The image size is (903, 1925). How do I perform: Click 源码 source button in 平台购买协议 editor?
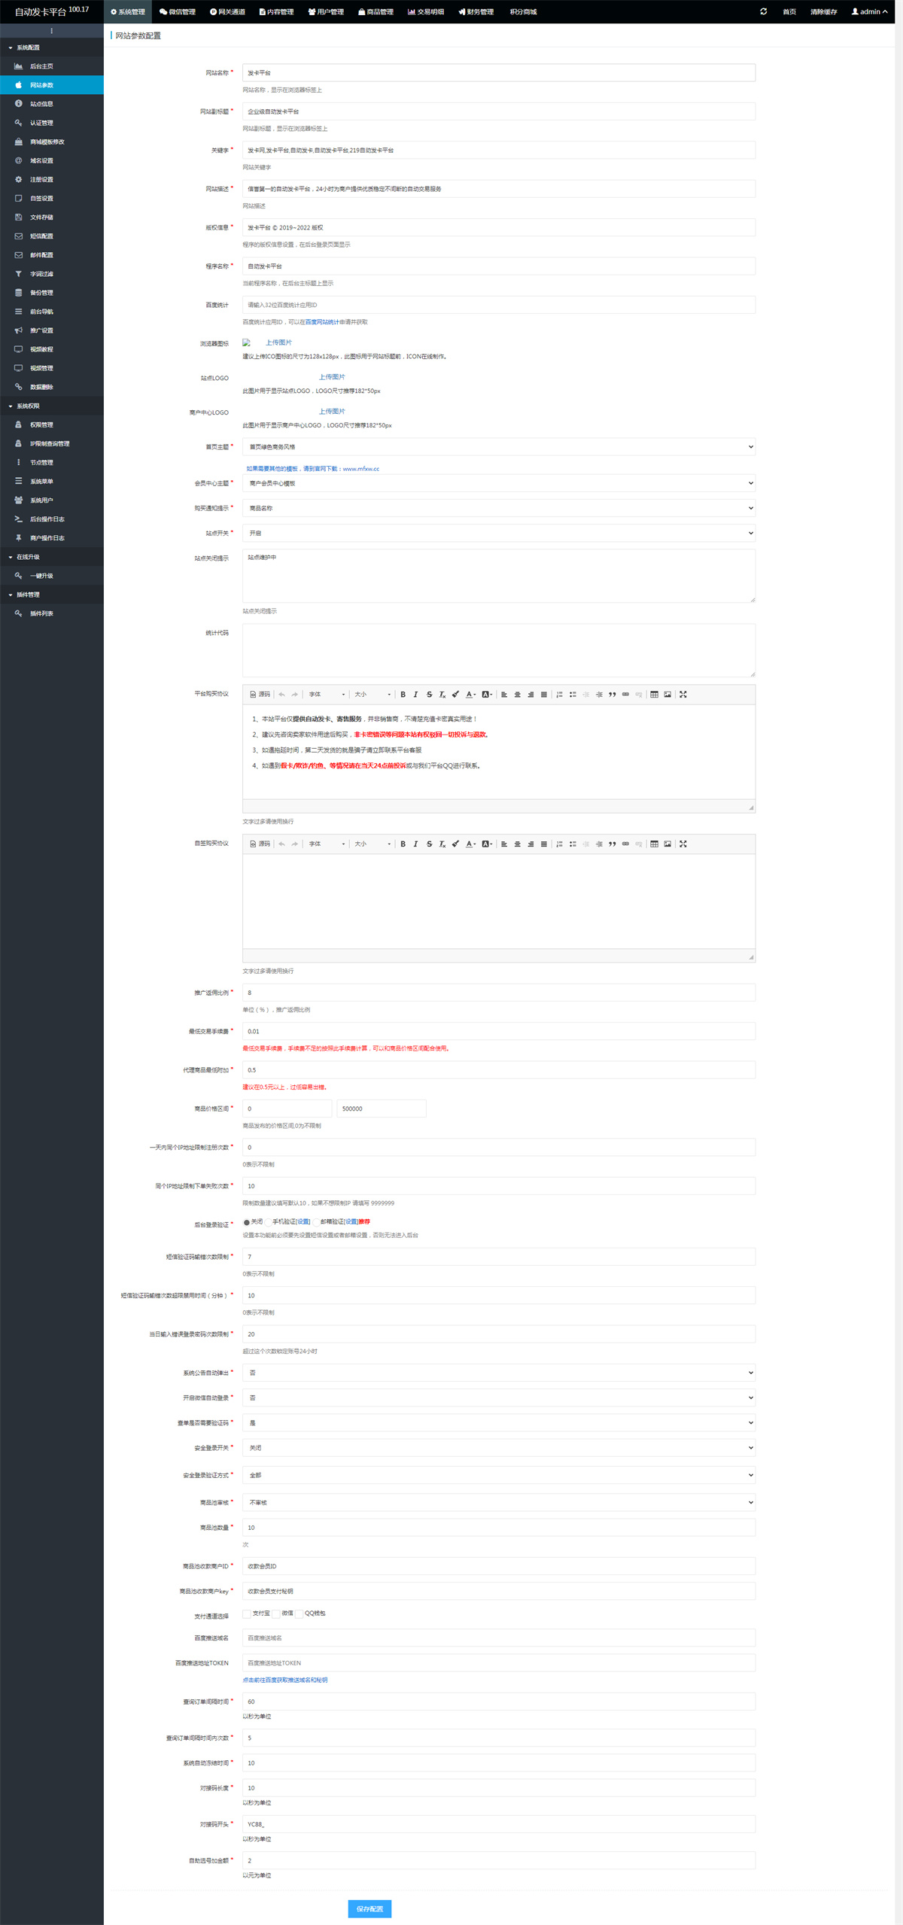pyautogui.click(x=260, y=695)
